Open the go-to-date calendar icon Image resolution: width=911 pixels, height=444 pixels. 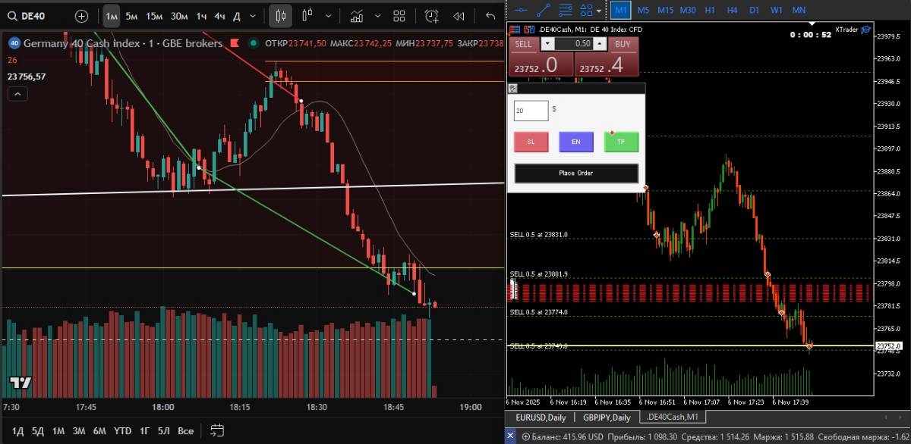coord(216,430)
